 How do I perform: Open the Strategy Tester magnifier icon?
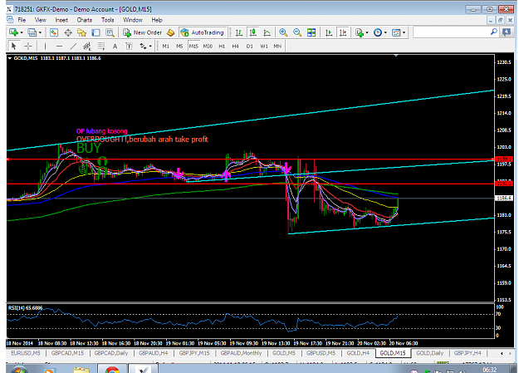110,32
